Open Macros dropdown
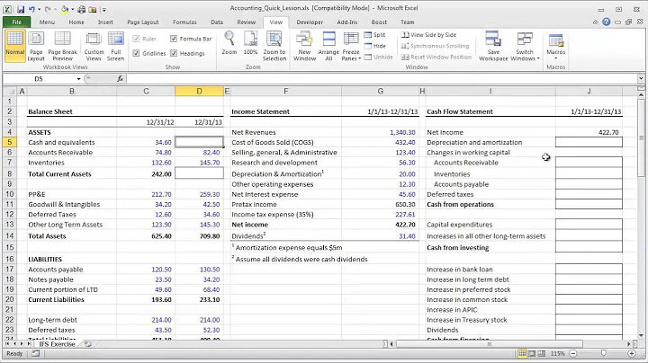648x363 pixels. [x=556, y=46]
